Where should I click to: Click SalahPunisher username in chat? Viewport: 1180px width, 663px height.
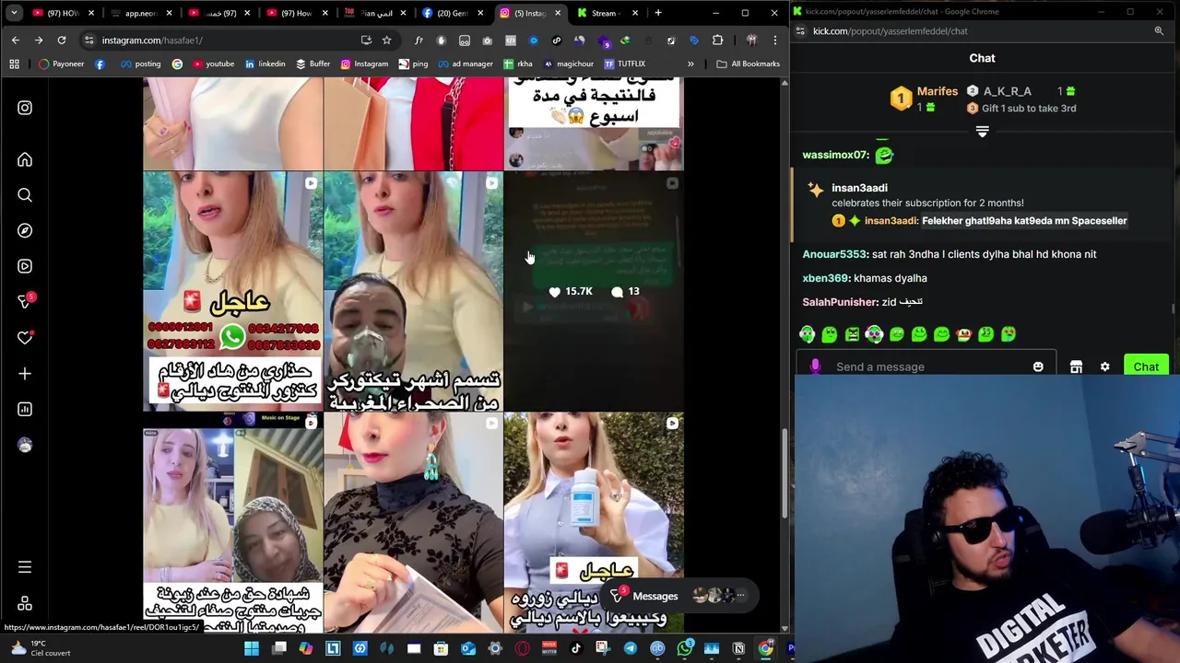pyautogui.click(x=841, y=302)
